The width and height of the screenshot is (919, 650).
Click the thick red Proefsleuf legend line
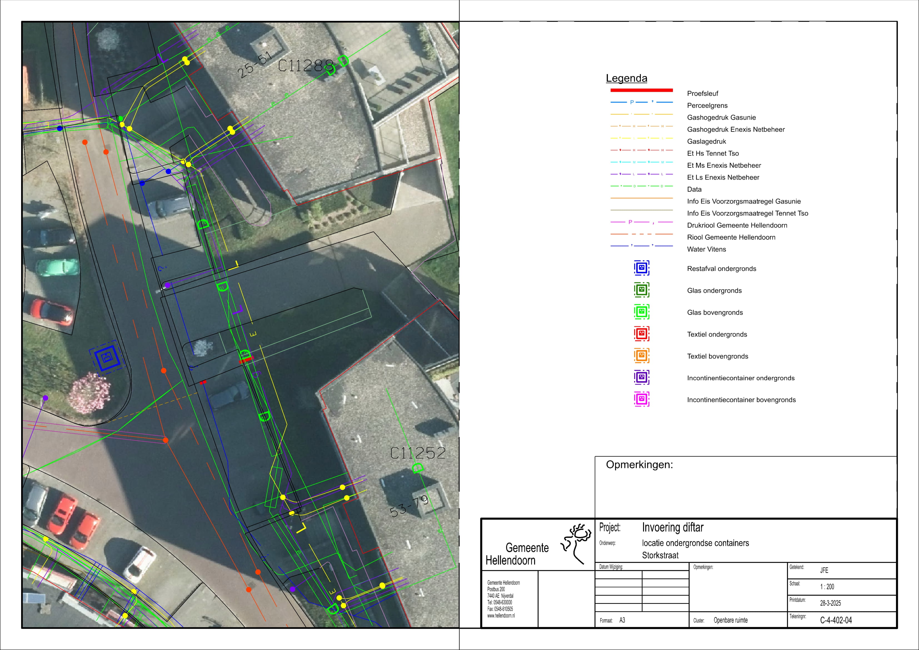pyautogui.click(x=641, y=90)
